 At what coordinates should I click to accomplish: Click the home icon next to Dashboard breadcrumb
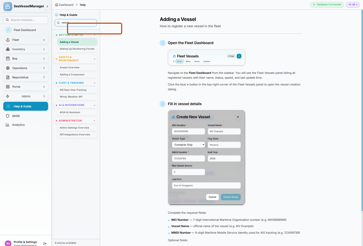point(56,5)
